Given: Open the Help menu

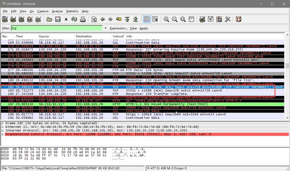Looking at the screenshot, I should coord(85,11).
